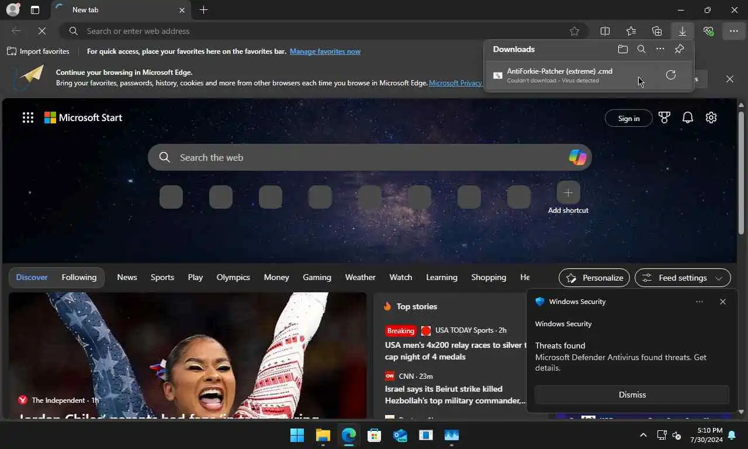Open notifications bell on Microsoft Start
Image resolution: width=748 pixels, height=449 pixels.
(688, 118)
